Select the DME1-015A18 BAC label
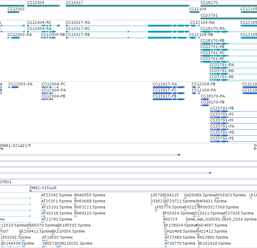Image resolution: width=257 pixels, height=248 pixels. click(43, 188)
